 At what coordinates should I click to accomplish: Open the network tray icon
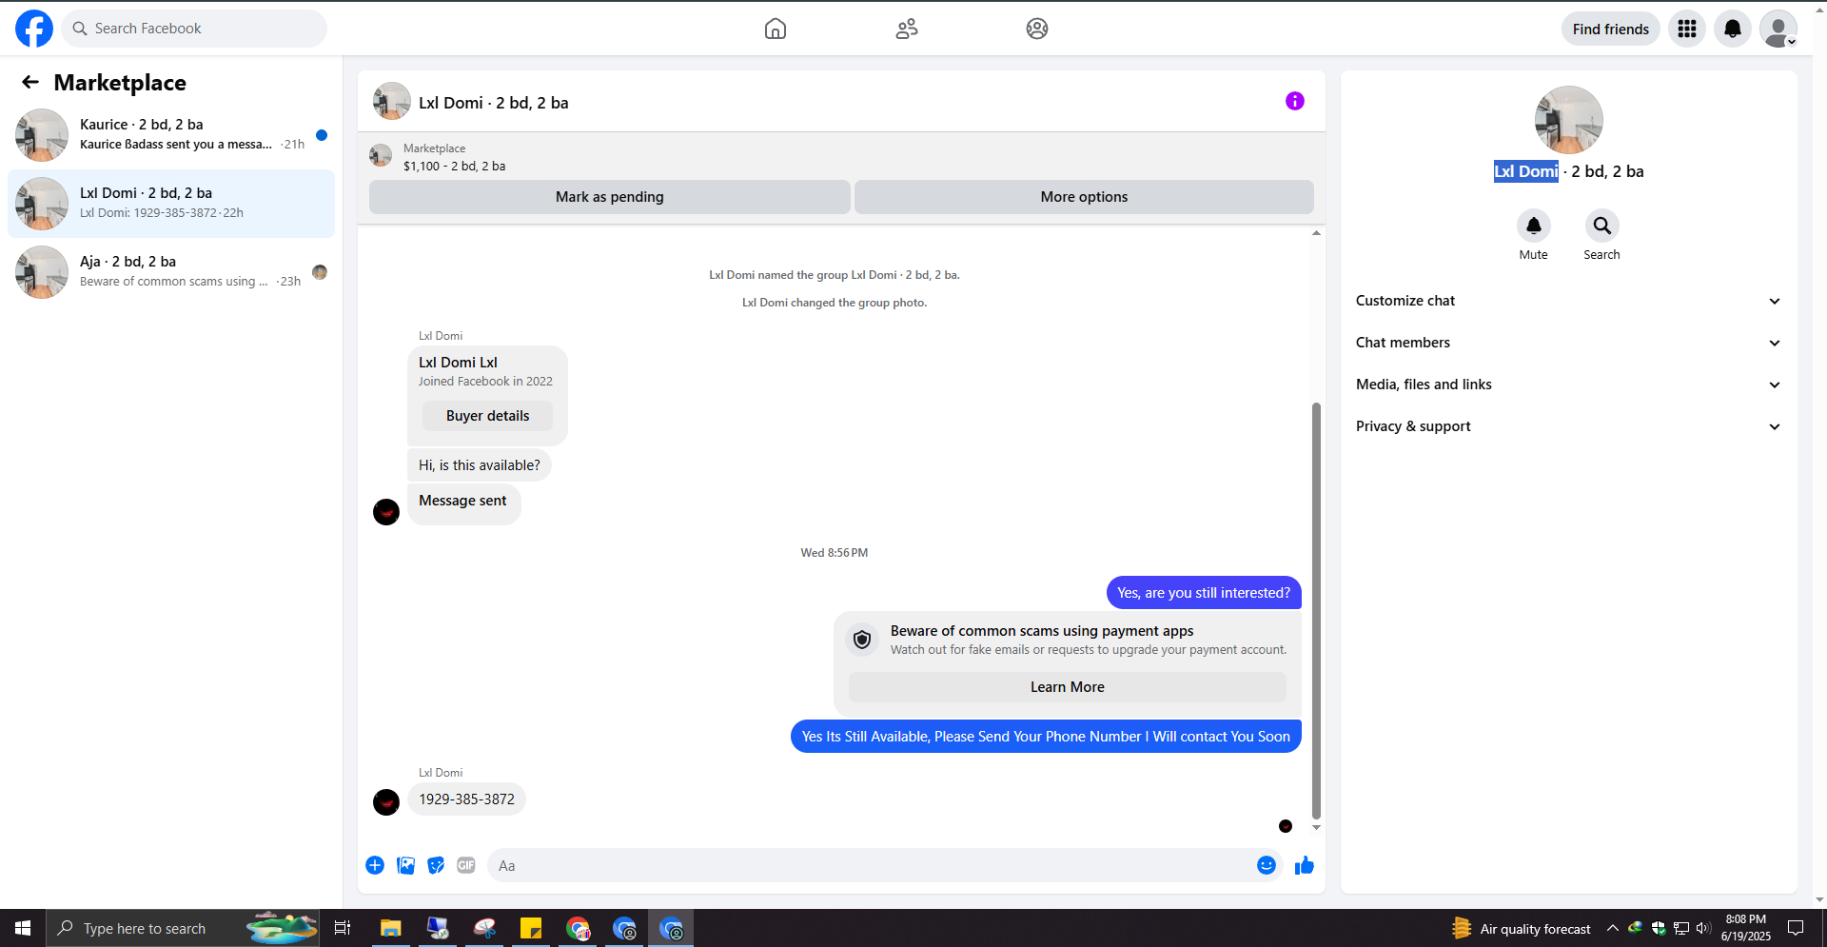point(1681,928)
